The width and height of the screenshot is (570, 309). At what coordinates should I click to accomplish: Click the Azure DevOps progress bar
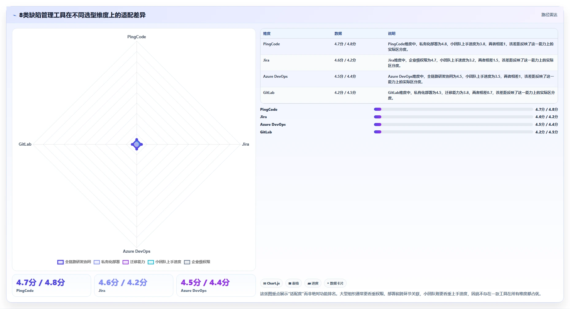point(453,125)
